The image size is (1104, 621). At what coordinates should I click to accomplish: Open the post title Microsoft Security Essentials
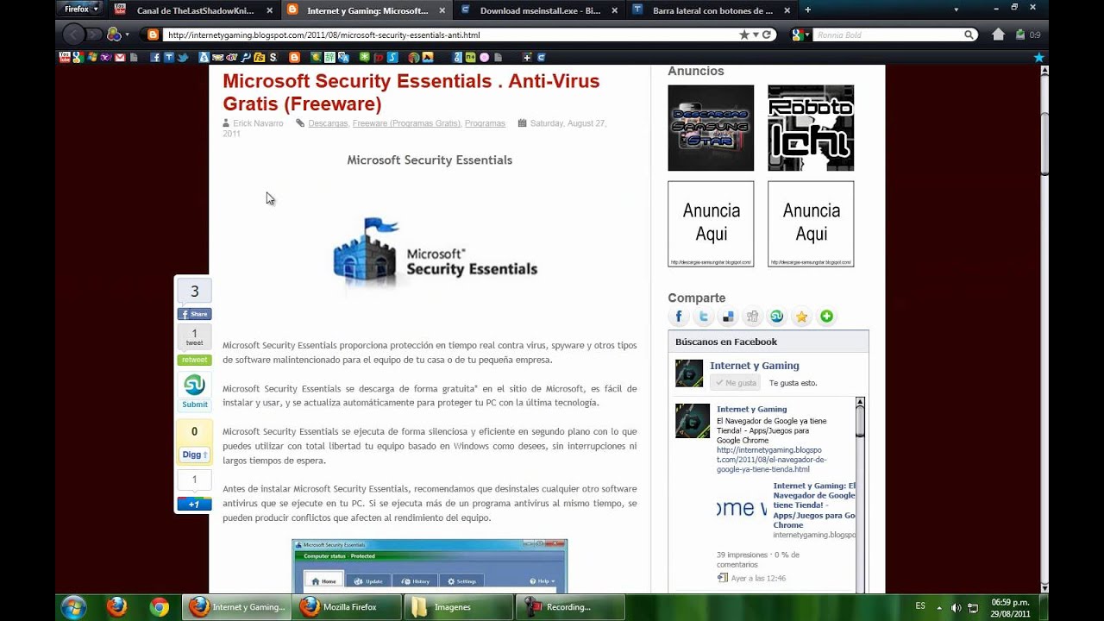coord(411,92)
